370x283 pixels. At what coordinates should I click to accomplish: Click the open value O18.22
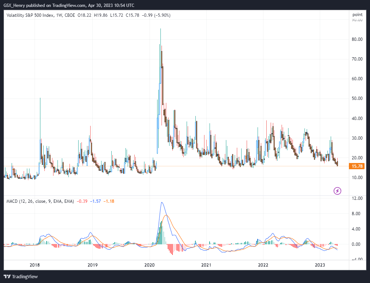tap(84, 15)
